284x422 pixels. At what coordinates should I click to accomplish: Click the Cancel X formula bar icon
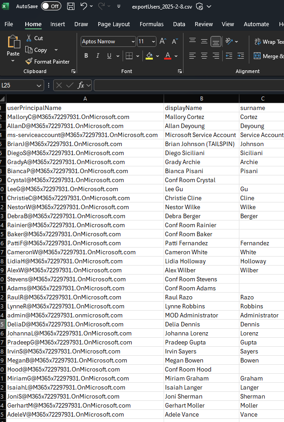click(x=59, y=85)
